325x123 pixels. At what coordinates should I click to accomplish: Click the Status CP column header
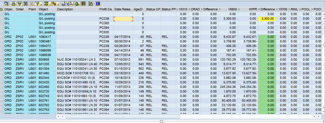[x=153, y=9]
